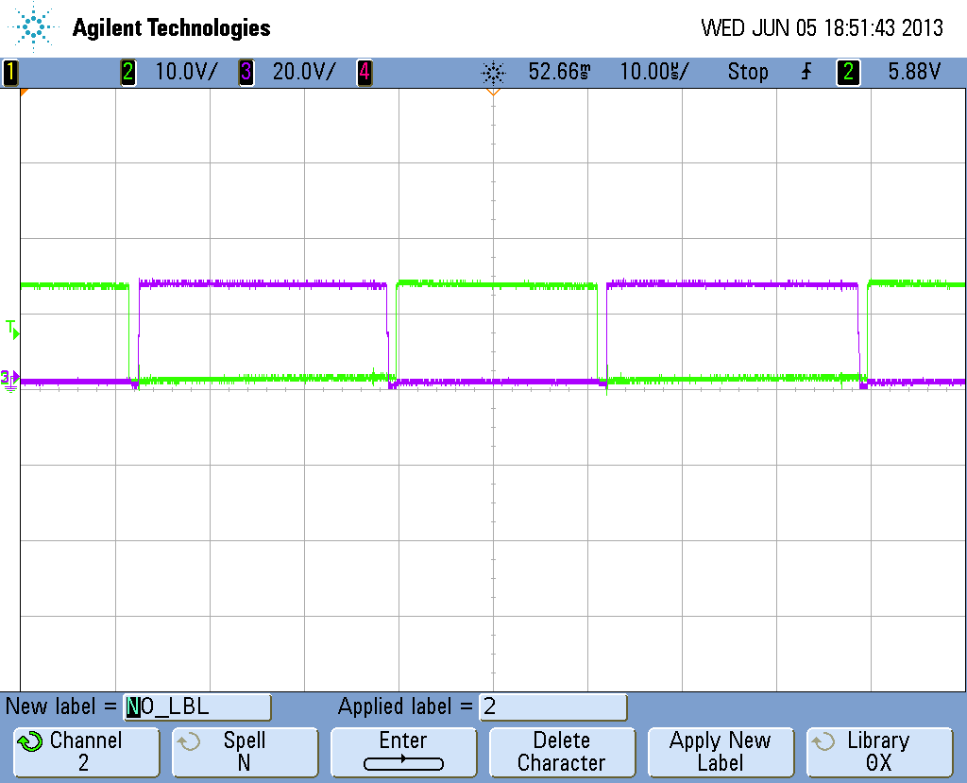Select the green trigger source 2 badge

point(848,72)
